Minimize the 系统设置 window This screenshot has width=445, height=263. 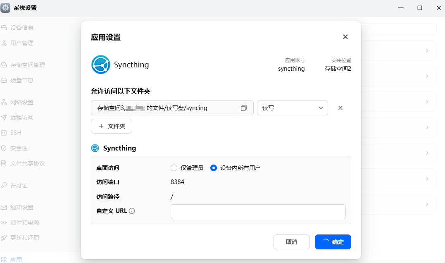click(x=401, y=8)
